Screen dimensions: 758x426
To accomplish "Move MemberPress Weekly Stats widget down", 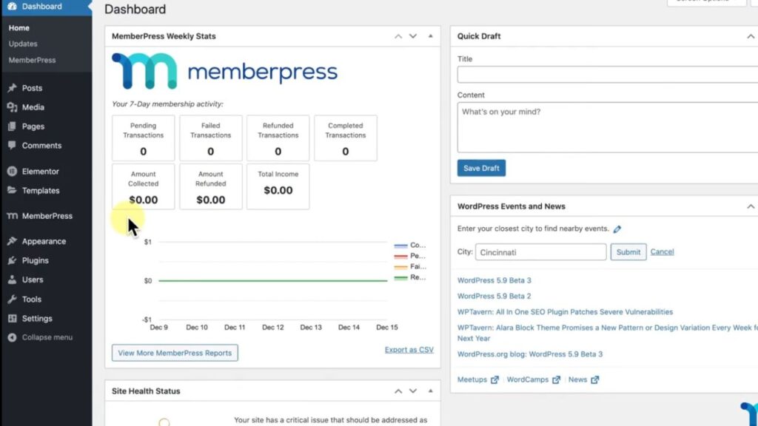I will click(x=413, y=36).
